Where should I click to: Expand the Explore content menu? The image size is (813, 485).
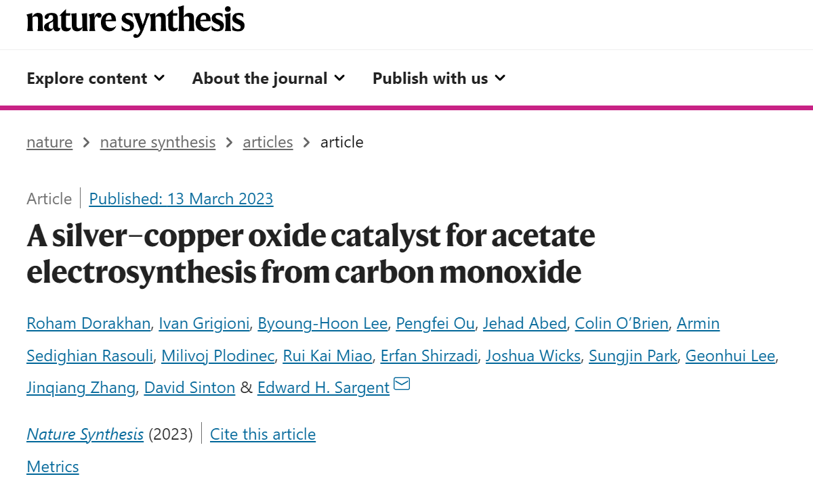(x=96, y=78)
